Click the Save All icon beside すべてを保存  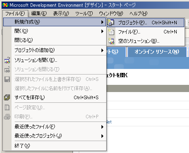7,98
